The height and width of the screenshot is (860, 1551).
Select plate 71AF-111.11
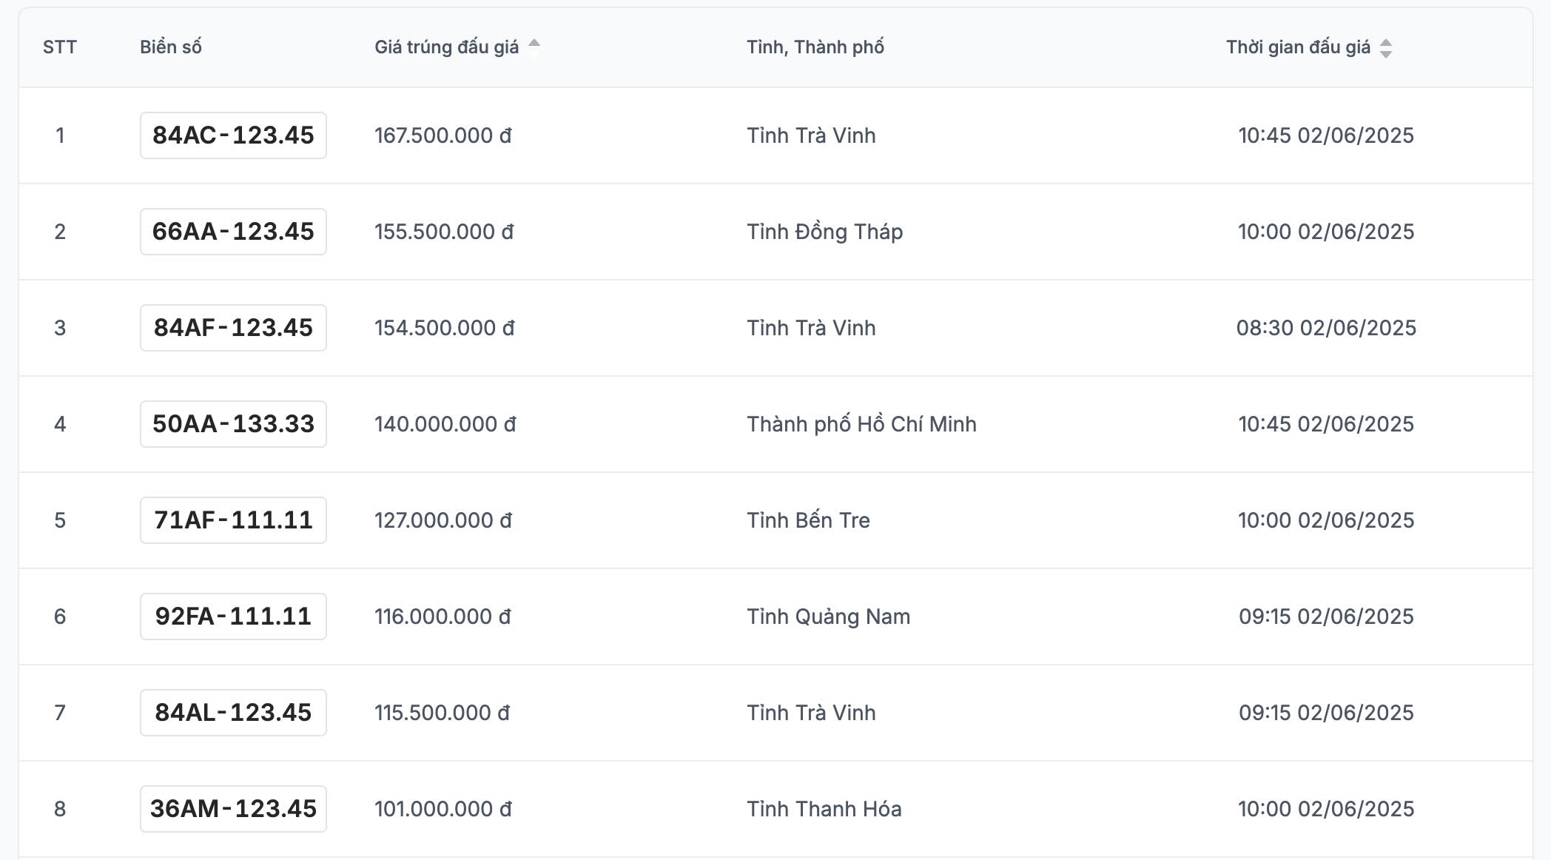point(233,520)
